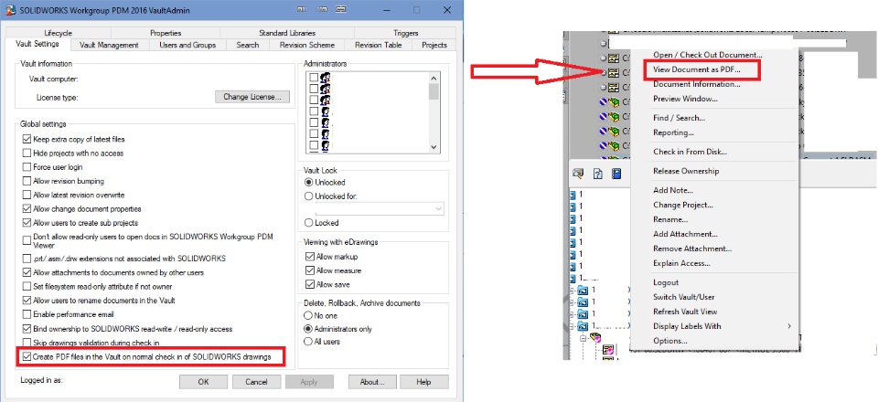Select Document Information from context menu
Screen dimensions: 878x402
pos(697,84)
